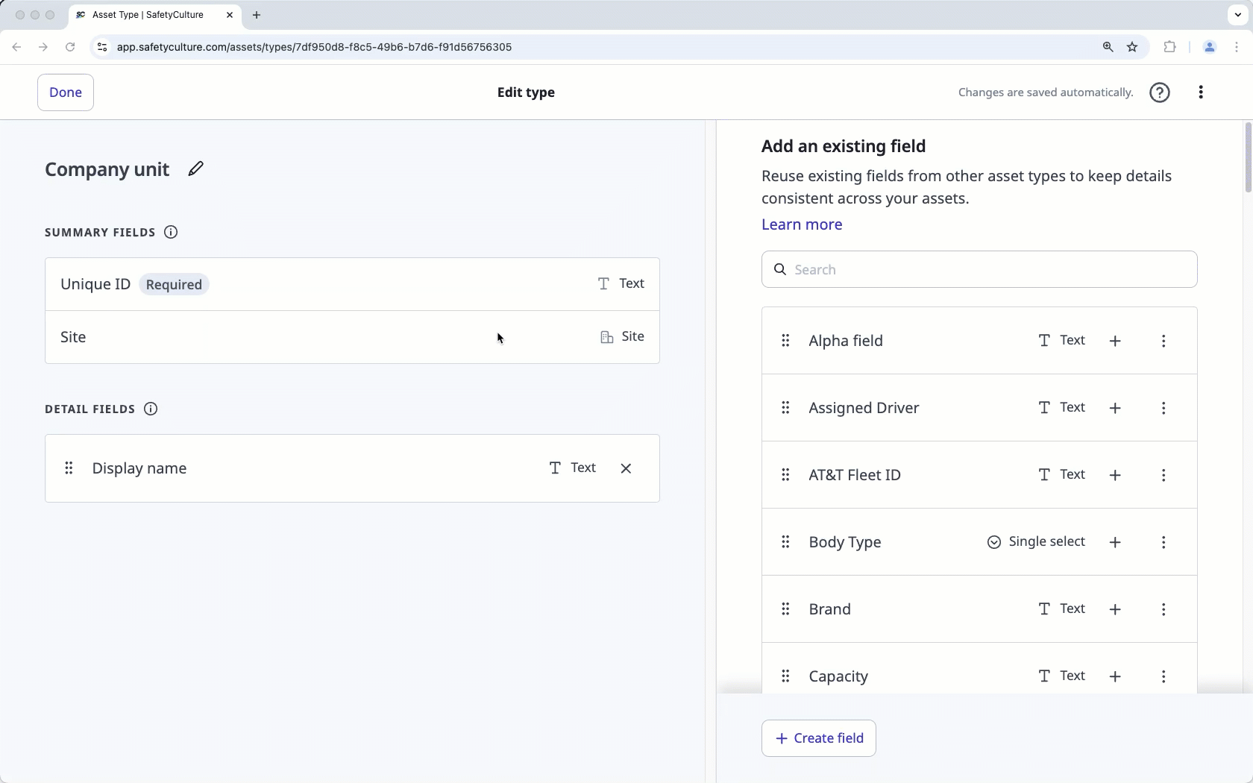Viewport: 1253px width, 783px height.
Task: Add the Body Type field
Action: [1115, 542]
